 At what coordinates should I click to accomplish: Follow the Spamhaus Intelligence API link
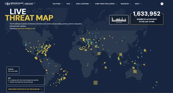coord(26,29)
